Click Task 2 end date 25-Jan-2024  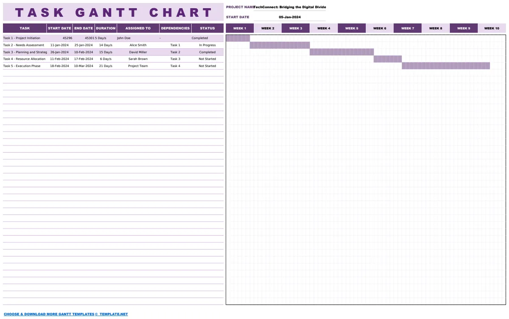(x=84, y=45)
